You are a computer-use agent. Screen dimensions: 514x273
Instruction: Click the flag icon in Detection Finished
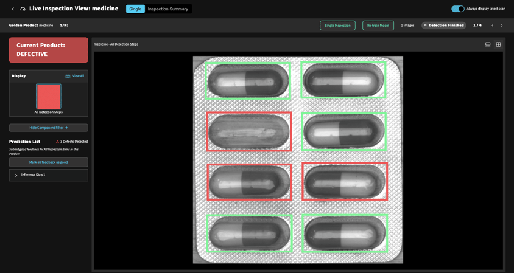click(425, 26)
